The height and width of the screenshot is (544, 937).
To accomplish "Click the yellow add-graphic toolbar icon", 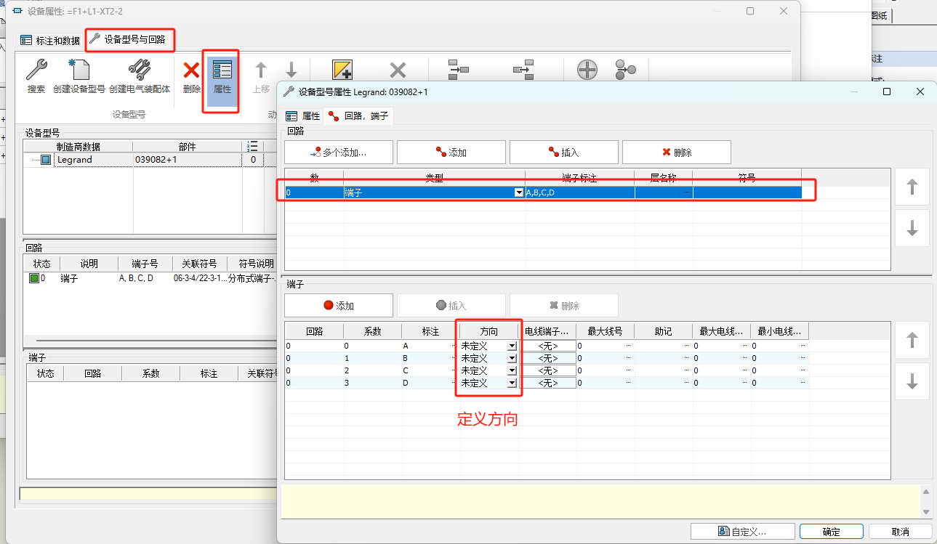I will (342, 69).
